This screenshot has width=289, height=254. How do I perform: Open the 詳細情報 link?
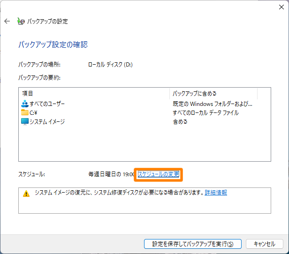(x=216, y=193)
